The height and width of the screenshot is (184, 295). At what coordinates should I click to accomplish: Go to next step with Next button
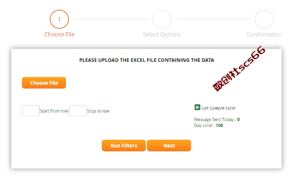pos(169,145)
